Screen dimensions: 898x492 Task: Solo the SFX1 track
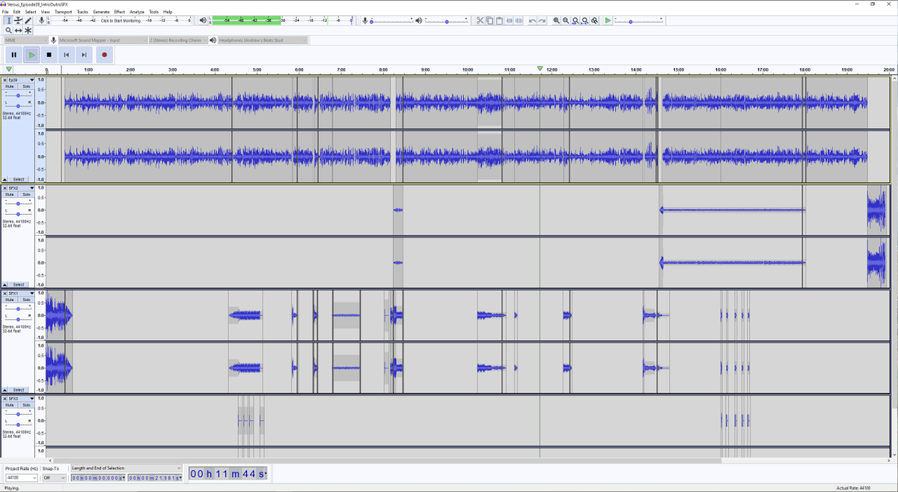(x=26, y=300)
